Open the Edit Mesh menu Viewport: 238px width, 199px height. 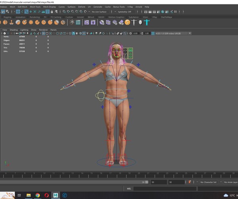23,7
